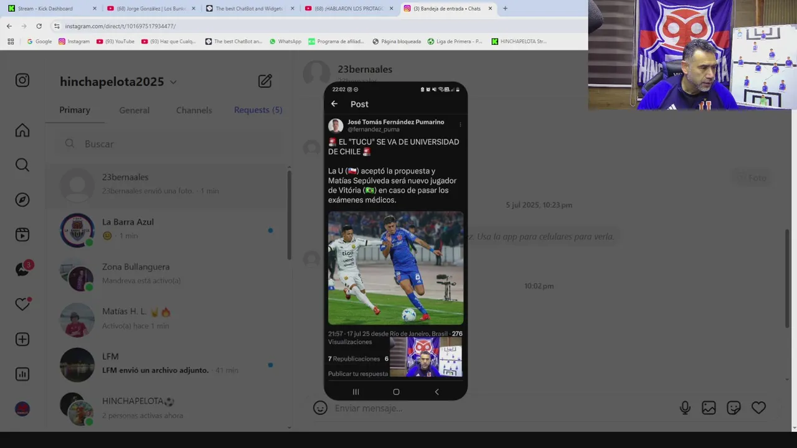Switch to the Primary inbox tab
797x448 pixels.
click(x=75, y=110)
